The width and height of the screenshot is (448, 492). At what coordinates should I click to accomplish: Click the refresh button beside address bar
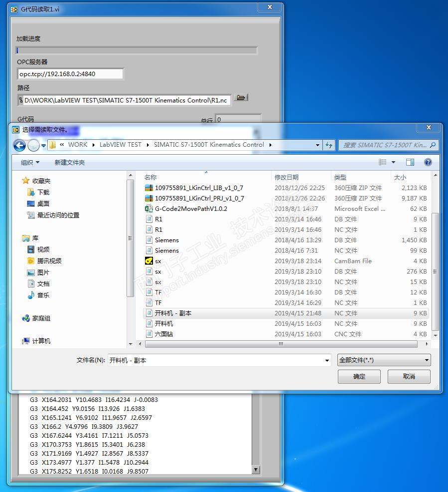pos(329,145)
